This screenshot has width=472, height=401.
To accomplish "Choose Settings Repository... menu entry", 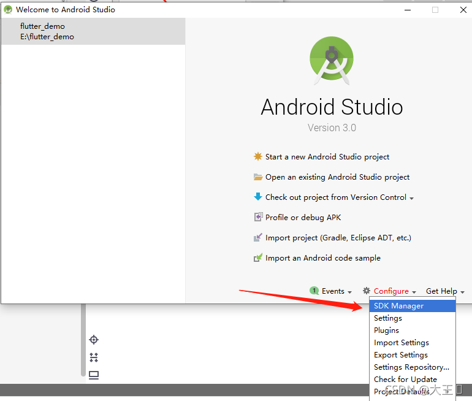I will [x=412, y=367].
